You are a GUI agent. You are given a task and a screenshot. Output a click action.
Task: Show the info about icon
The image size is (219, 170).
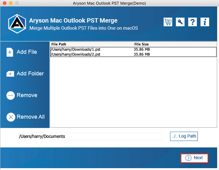(x=205, y=22)
